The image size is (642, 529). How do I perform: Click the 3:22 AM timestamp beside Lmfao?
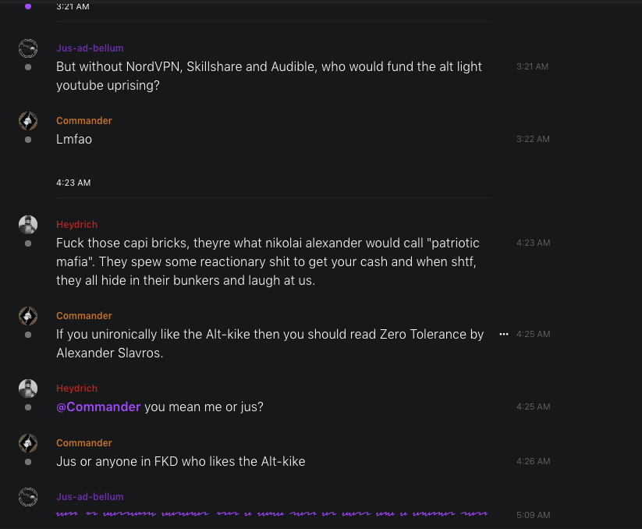pyautogui.click(x=533, y=139)
